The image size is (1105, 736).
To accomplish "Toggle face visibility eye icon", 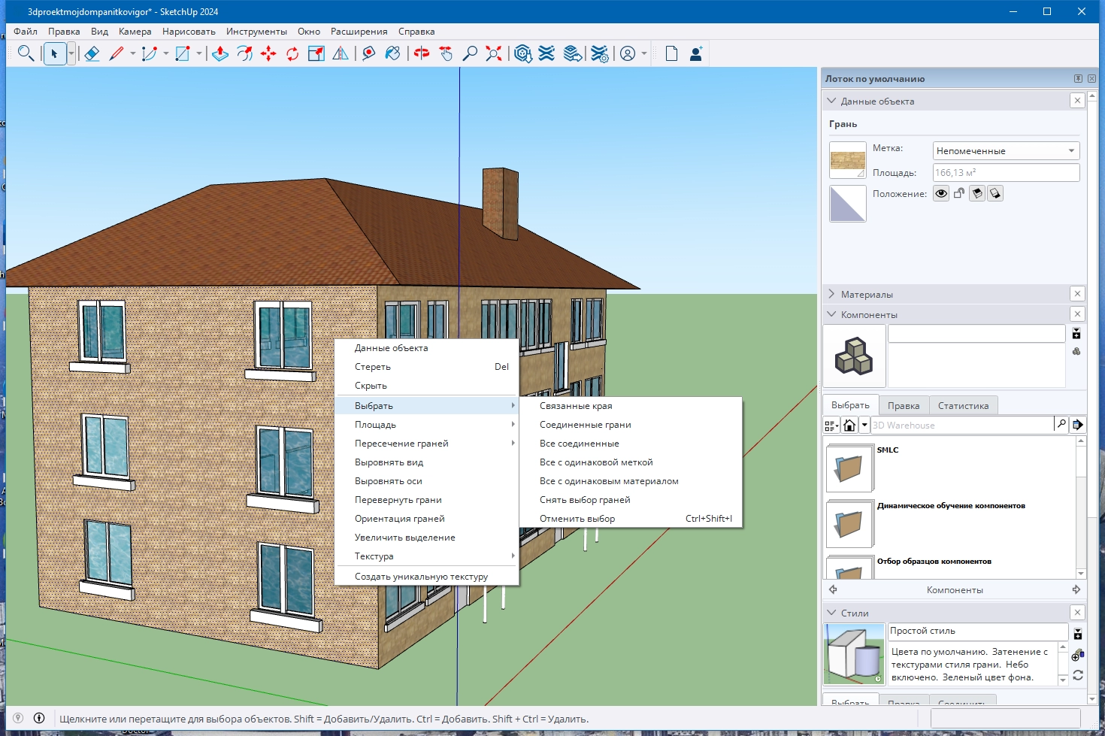I will click(941, 193).
